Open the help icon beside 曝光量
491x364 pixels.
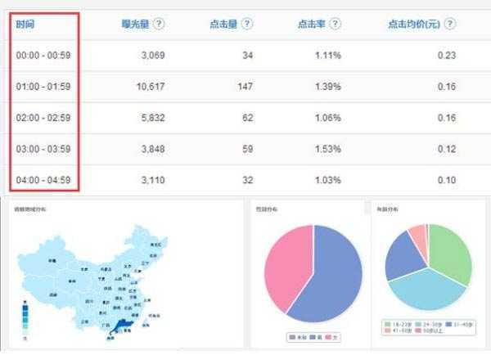tap(159, 24)
